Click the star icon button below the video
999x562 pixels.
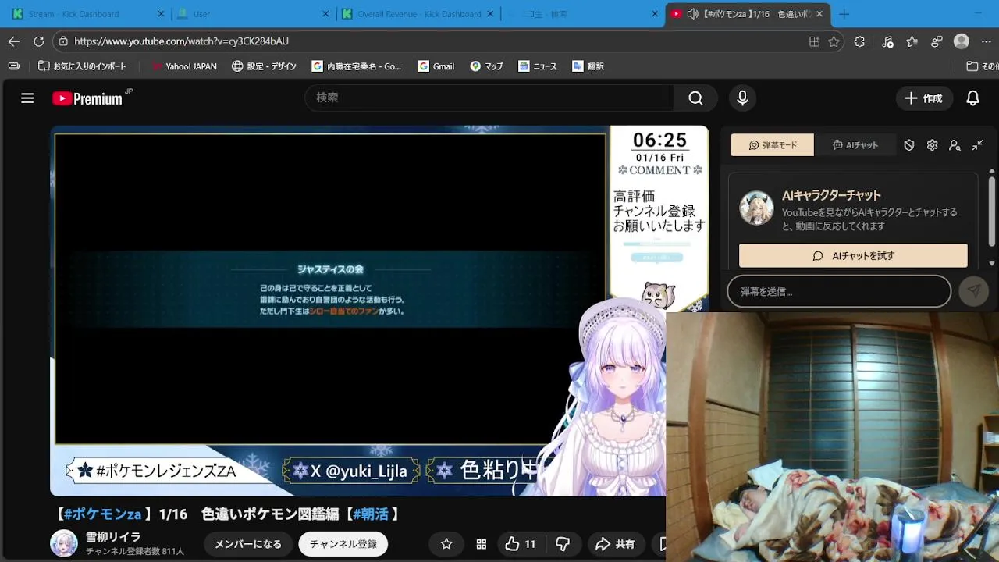[446, 544]
